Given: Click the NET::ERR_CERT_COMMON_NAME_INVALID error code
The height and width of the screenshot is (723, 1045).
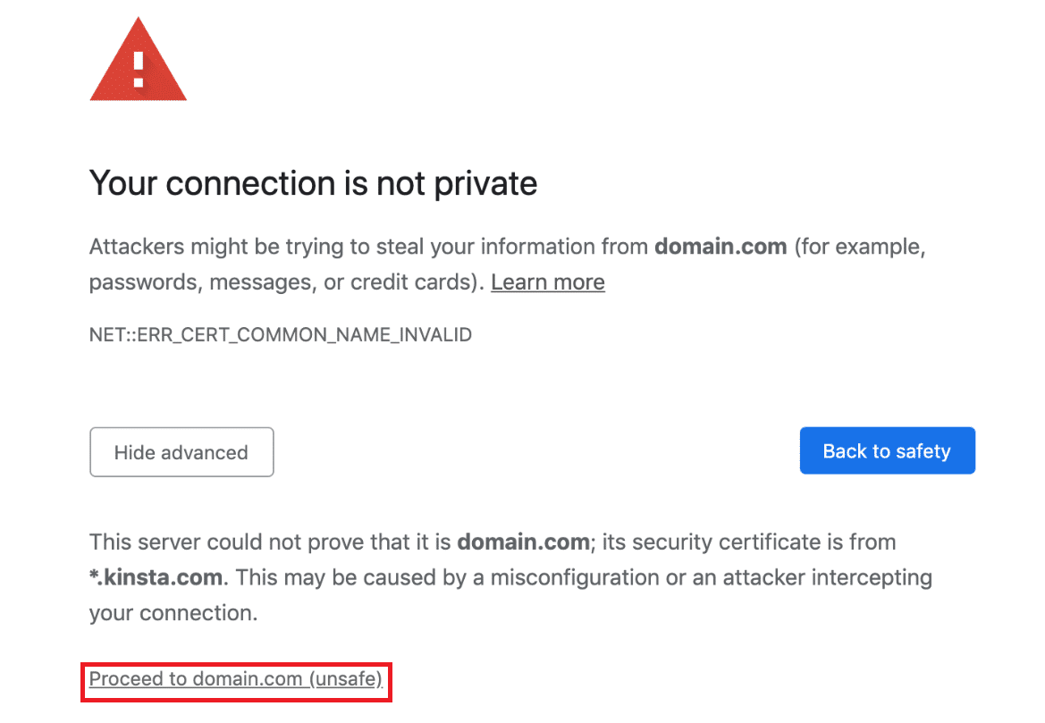Looking at the screenshot, I should pyautogui.click(x=281, y=334).
